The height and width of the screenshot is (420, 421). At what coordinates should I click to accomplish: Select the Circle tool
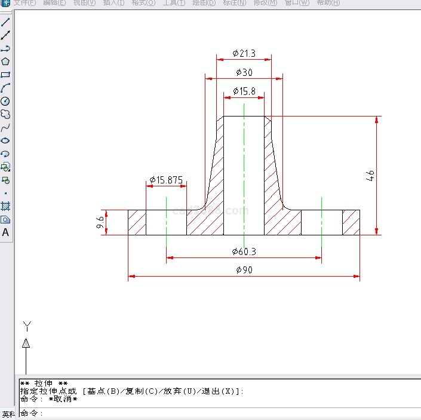(x=5, y=101)
